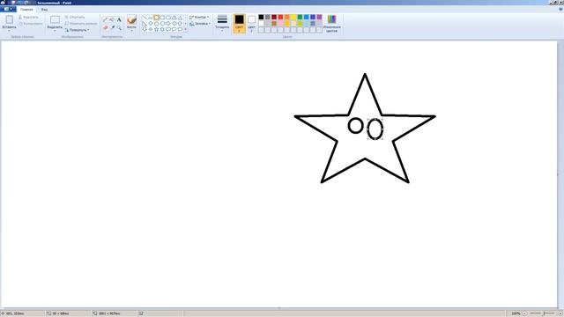Choose the Rounded rectangle shape
Image resolution: width=564 pixels, height=317 pixels.
tap(168, 18)
